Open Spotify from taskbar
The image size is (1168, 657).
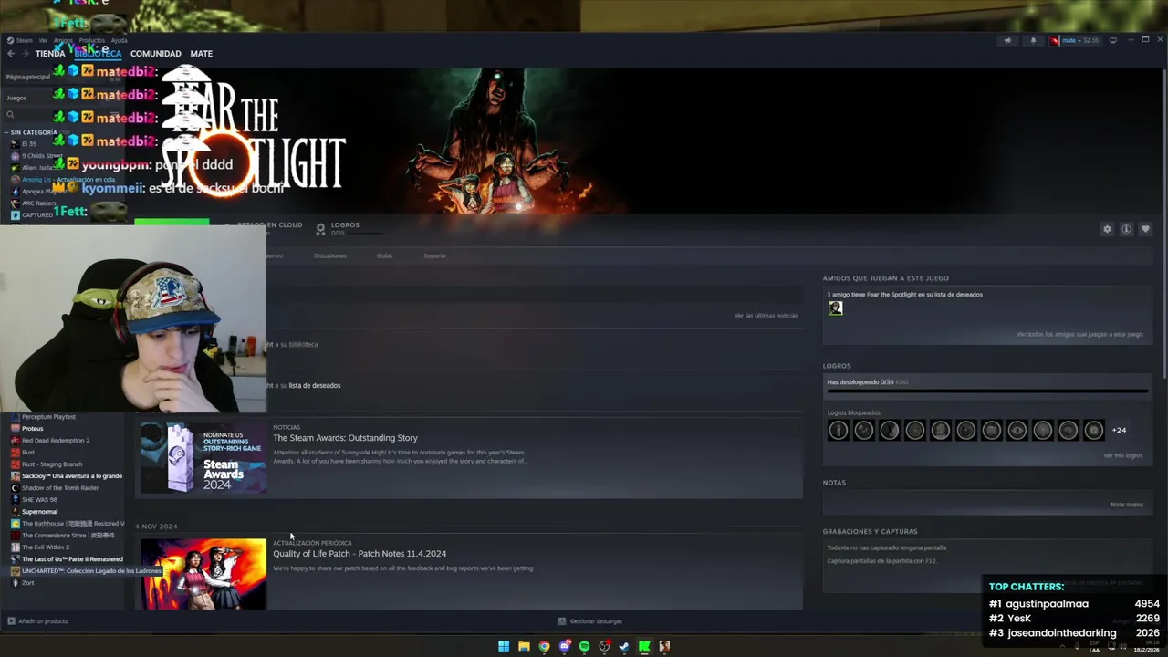[584, 646]
